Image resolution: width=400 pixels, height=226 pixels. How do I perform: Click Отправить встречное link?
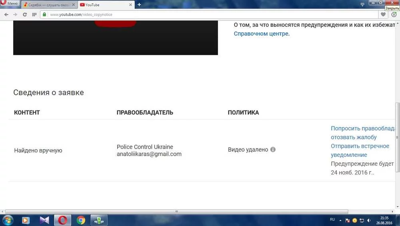pos(360,146)
